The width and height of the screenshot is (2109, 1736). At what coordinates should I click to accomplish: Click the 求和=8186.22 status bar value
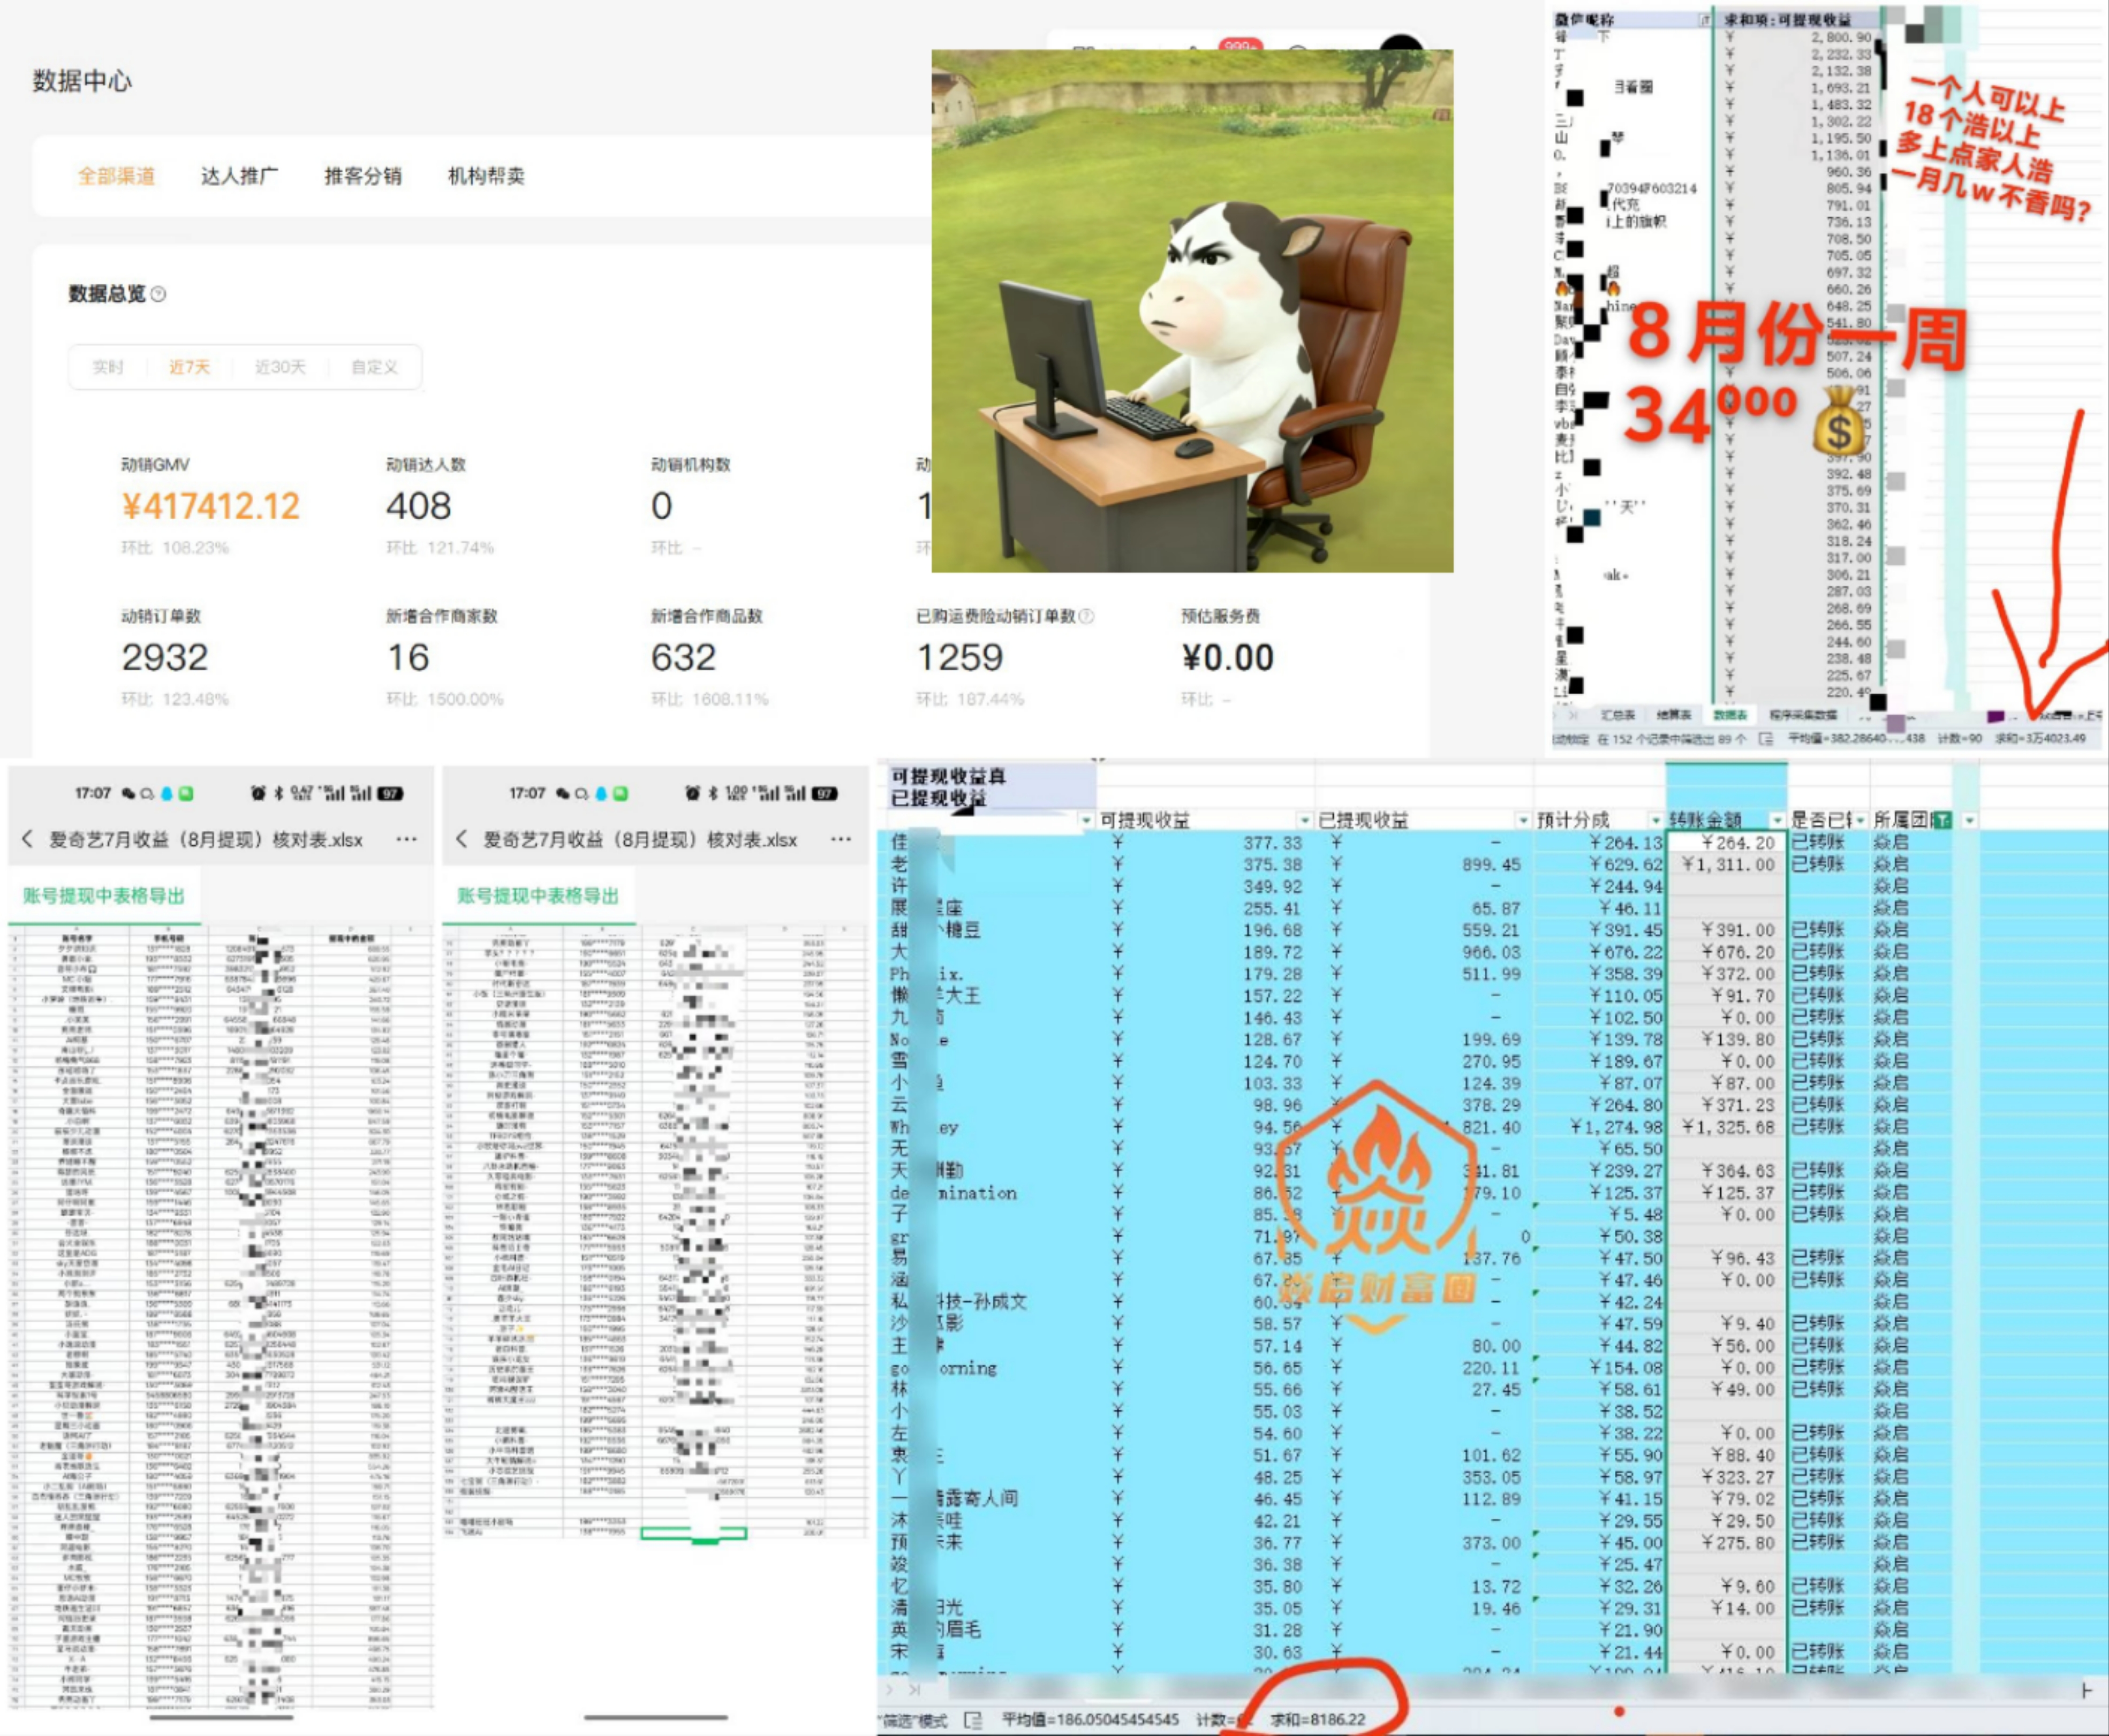[1317, 1719]
